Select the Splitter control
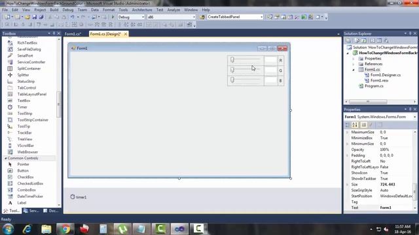 click(x=23, y=75)
